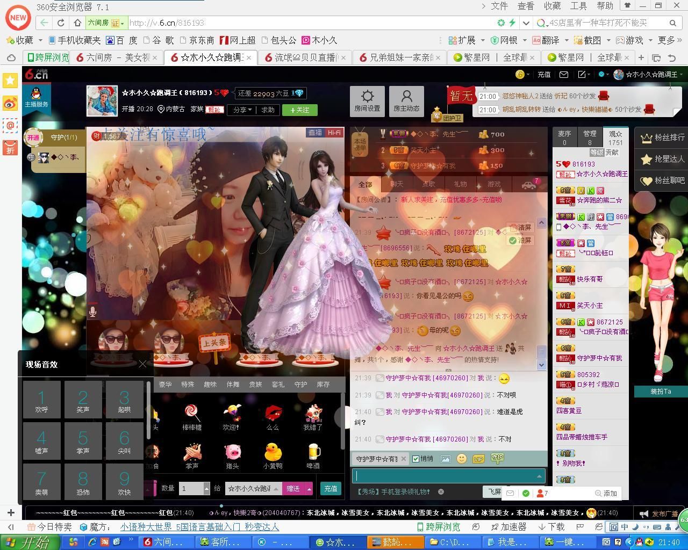The width and height of the screenshot is (688, 550).
Task: Go to browser home page icon
Action: pyautogui.click(x=77, y=23)
